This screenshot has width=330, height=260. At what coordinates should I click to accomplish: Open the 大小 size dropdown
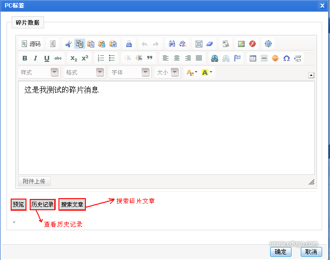click(167, 73)
